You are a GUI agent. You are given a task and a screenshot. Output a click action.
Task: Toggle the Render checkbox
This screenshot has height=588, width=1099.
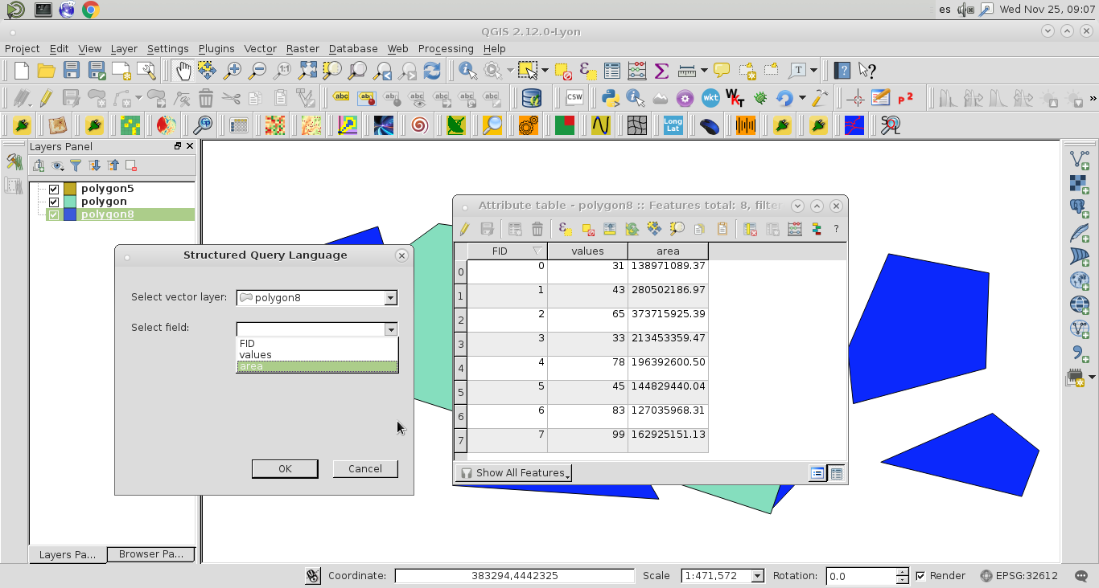click(920, 576)
